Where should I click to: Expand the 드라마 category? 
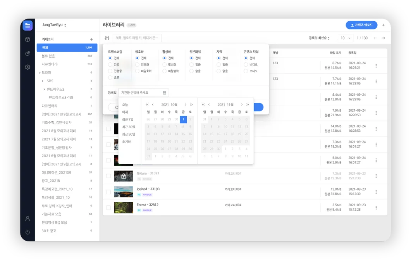coord(40,72)
